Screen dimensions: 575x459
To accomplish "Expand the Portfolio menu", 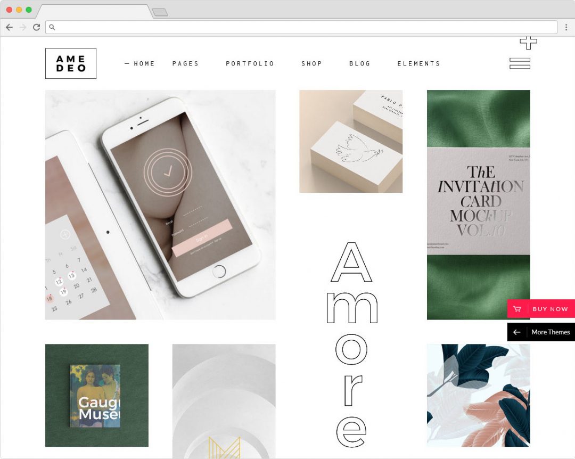I will click(250, 63).
